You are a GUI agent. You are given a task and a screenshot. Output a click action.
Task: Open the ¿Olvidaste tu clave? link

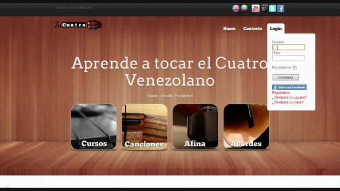288,102
